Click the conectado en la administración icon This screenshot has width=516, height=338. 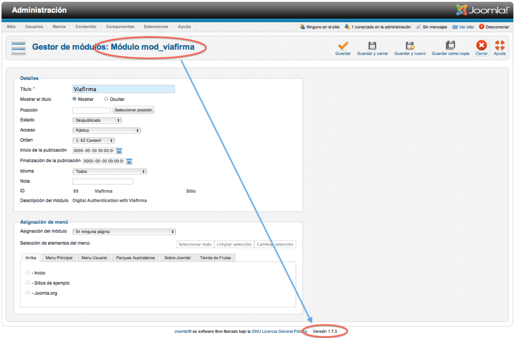click(x=347, y=27)
